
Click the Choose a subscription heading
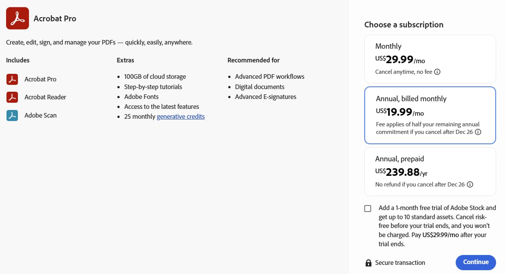pos(404,25)
